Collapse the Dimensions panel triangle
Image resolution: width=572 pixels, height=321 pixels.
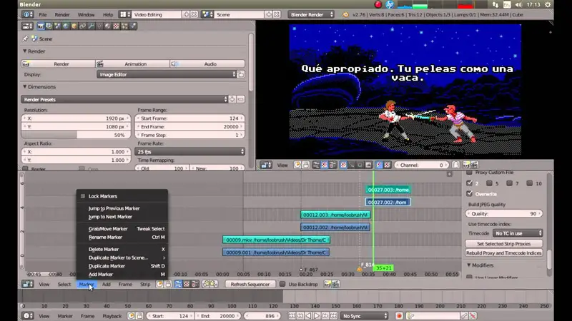[25, 87]
